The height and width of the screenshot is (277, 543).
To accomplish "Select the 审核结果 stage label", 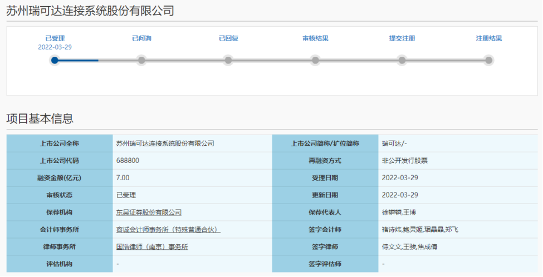I will click(x=315, y=38).
